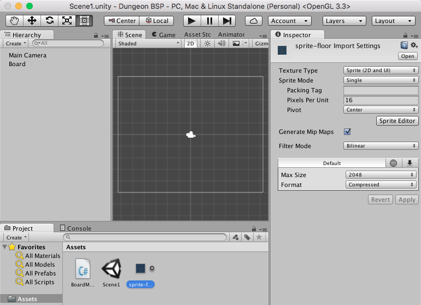Open import settings gear menu

pos(414,45)
